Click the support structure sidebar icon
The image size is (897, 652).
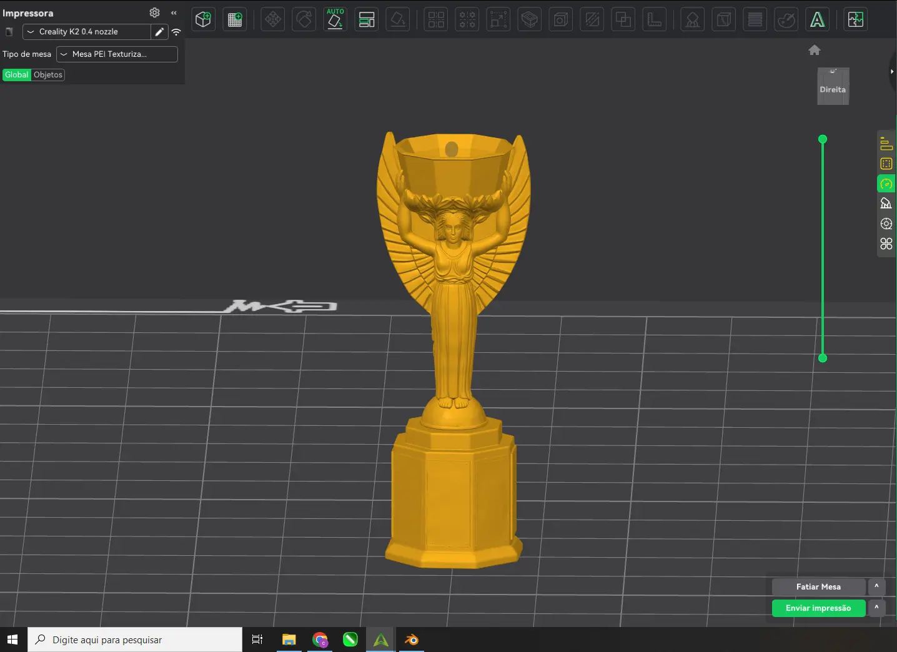886,204
